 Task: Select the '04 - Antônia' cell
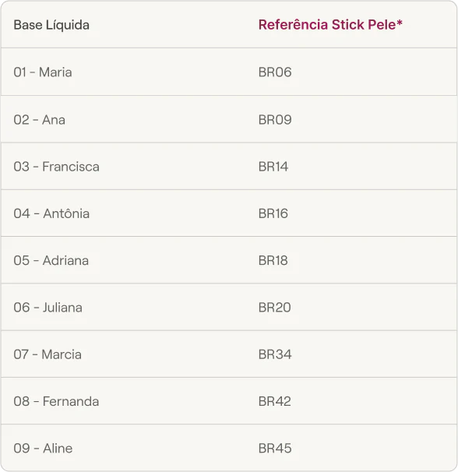(51, 213)
